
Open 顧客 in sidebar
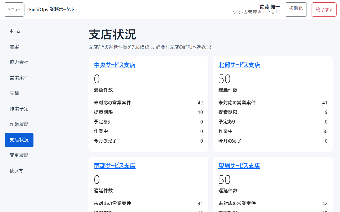point(14,47)
